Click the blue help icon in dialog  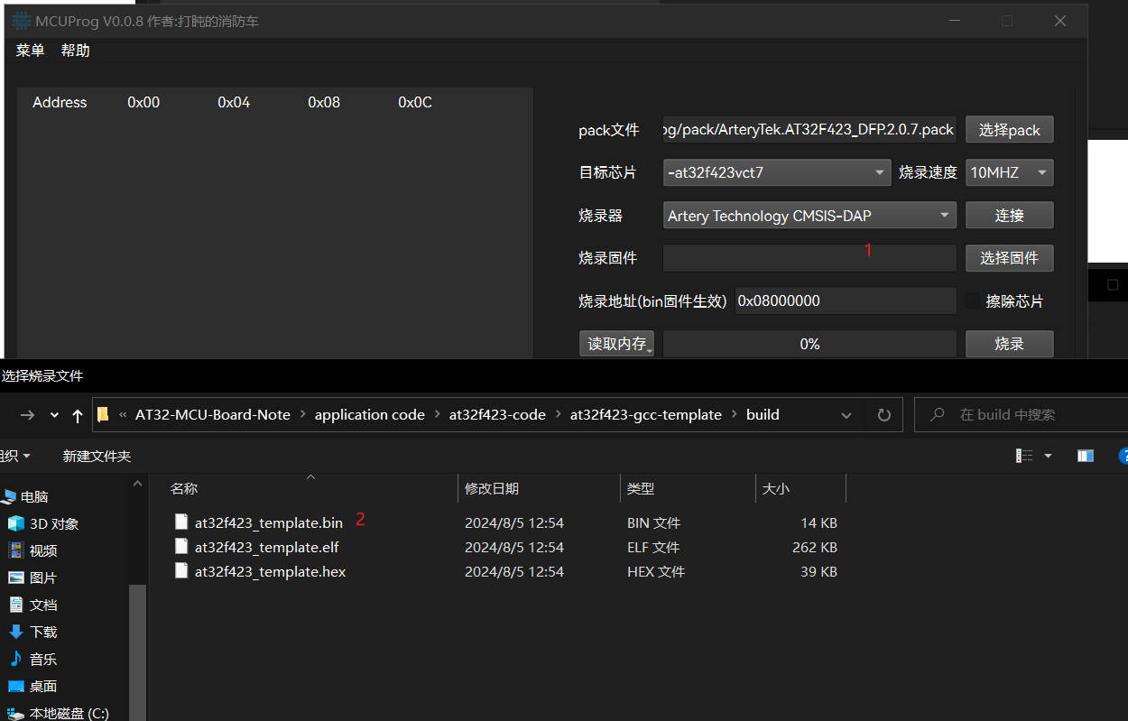coord(1123,457)
